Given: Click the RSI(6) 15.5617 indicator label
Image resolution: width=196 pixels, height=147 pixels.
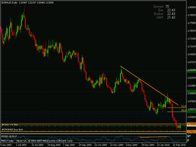Looking at the screenshot, I should (9, 136).
